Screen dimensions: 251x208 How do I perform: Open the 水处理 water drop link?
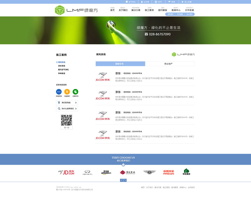pyautogui.click(x=145, y=2)
